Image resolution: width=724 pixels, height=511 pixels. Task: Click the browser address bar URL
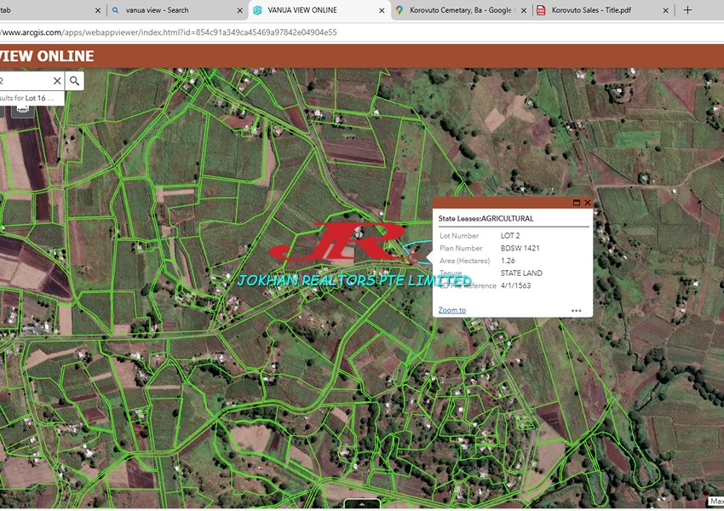click(x=170, y=32)
